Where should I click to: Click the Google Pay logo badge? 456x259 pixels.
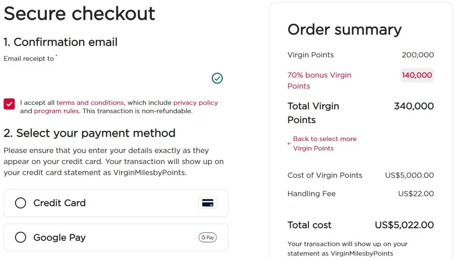coord(207,238)
